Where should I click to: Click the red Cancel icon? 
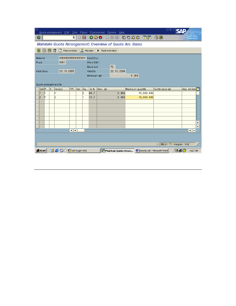coord(100,38)
